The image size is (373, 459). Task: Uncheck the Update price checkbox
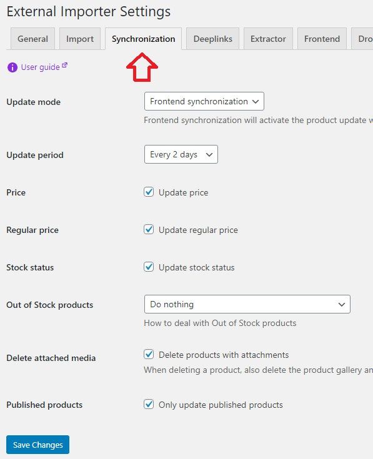(x=149, y=192)
